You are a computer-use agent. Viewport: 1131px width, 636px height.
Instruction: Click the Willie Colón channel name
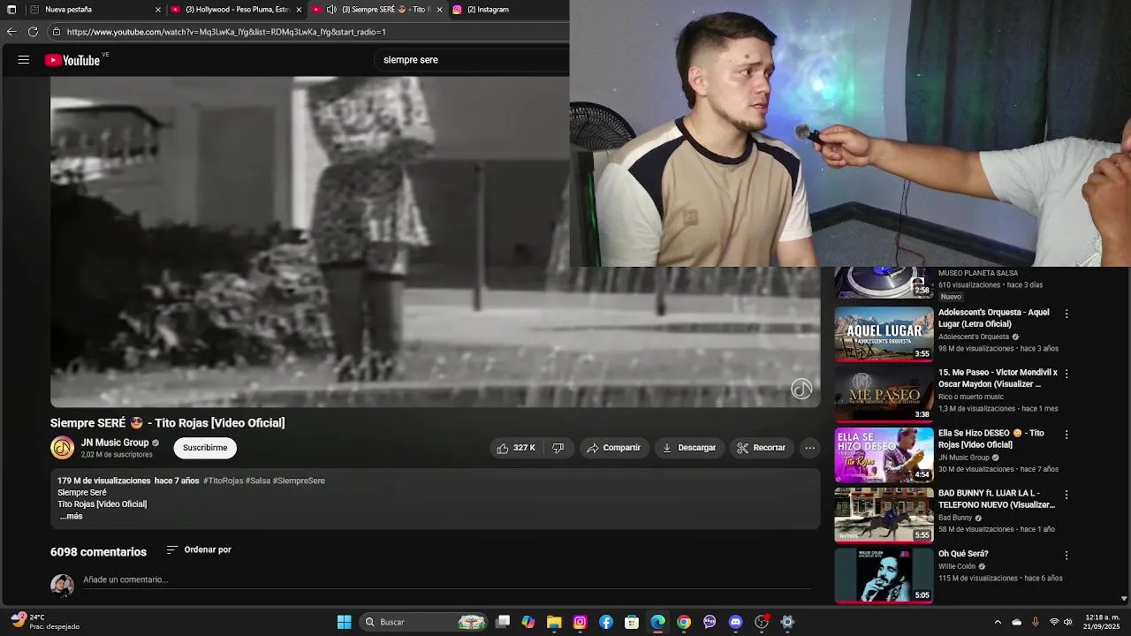pyautogui.click(x=957, y=566)
